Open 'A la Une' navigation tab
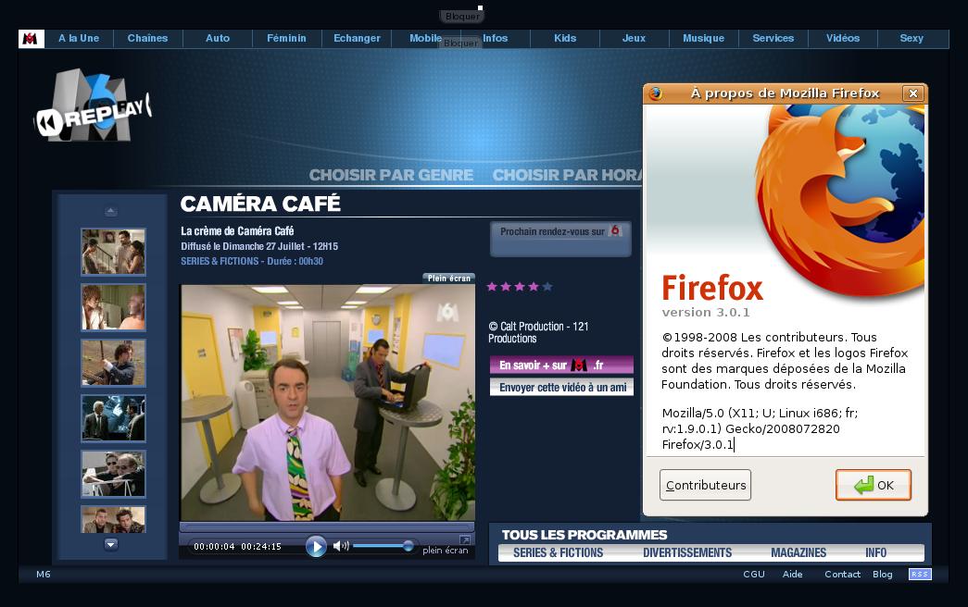The height and width of the screenshot is (607, 968). click(x=79, y=38)
